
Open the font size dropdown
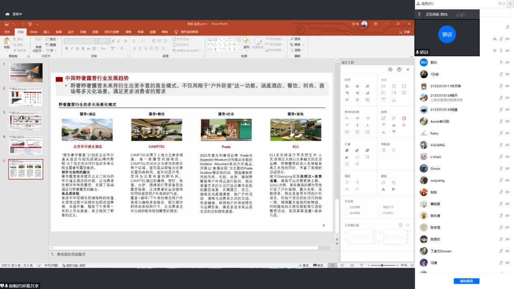pos(108,41)
